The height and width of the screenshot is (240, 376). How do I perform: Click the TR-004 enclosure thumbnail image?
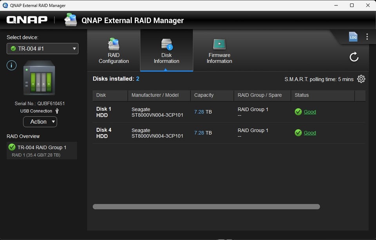pyautogui.click(x=39, y=78)
